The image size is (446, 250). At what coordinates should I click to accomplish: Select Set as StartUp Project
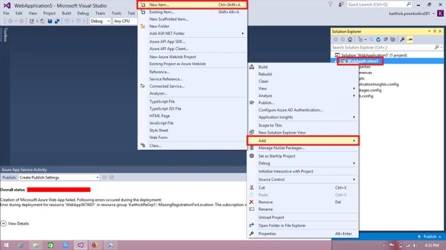pyautogui.click(x=303, y=156)
